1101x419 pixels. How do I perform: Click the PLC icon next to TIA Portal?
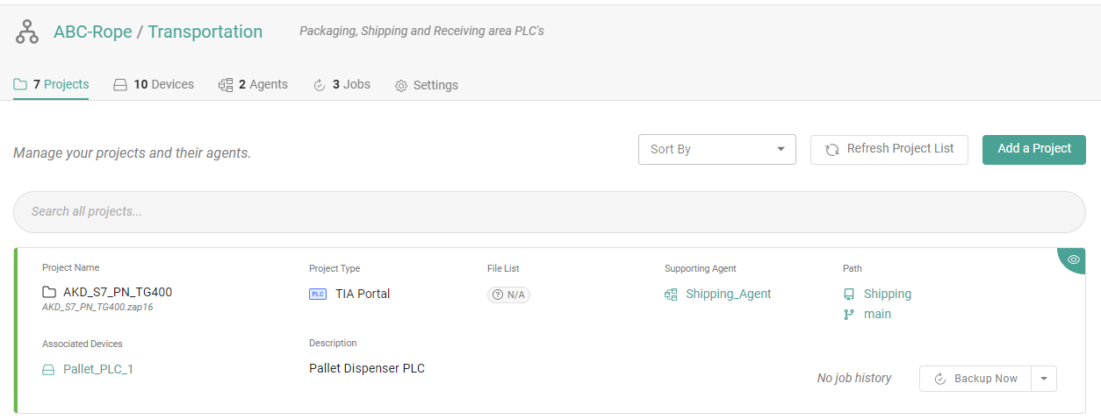pyautogui.click(x=318, y=294)
